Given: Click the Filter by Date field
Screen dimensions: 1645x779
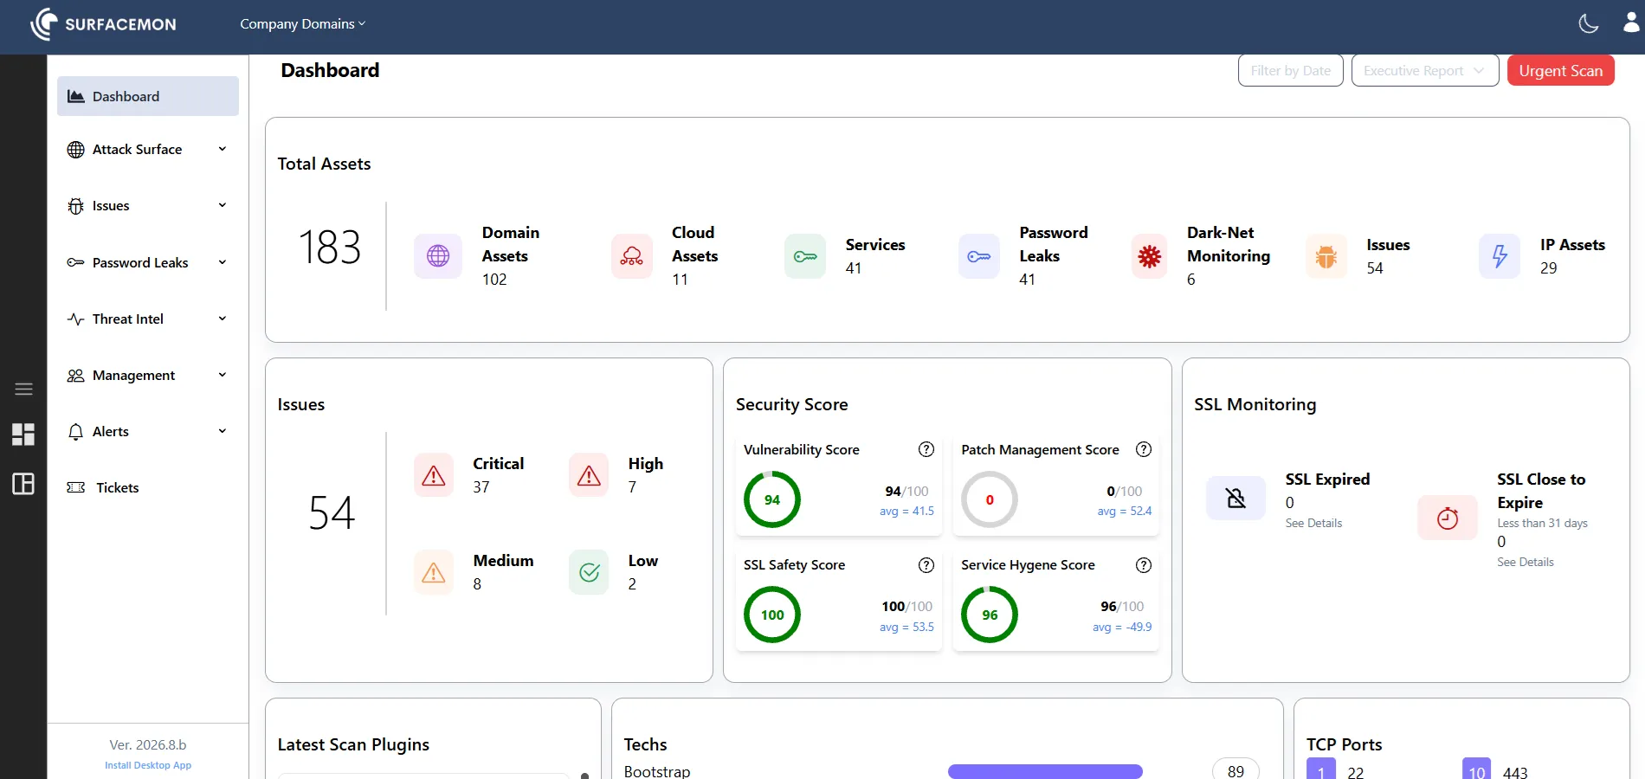Looking at the screenshot, I should click(x=1291, y=71).
